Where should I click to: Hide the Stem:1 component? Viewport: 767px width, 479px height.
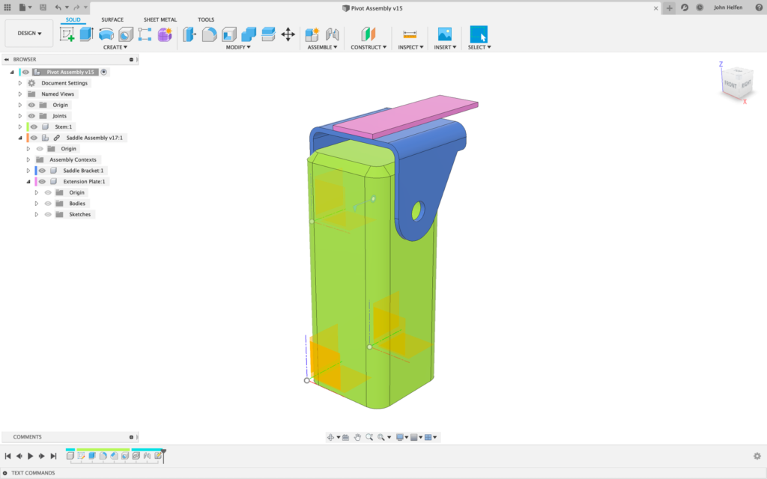click(x=34, y=126)
